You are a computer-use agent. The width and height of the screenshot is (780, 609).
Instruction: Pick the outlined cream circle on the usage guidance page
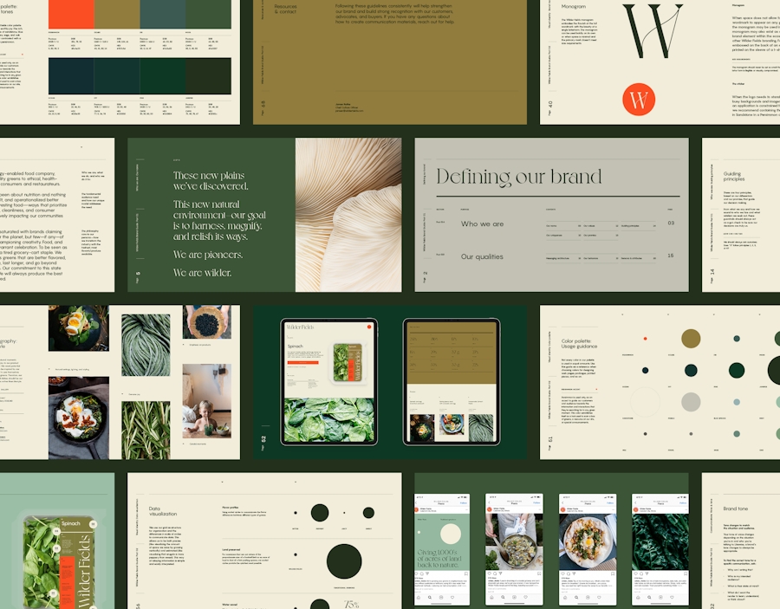click(645, 402)
